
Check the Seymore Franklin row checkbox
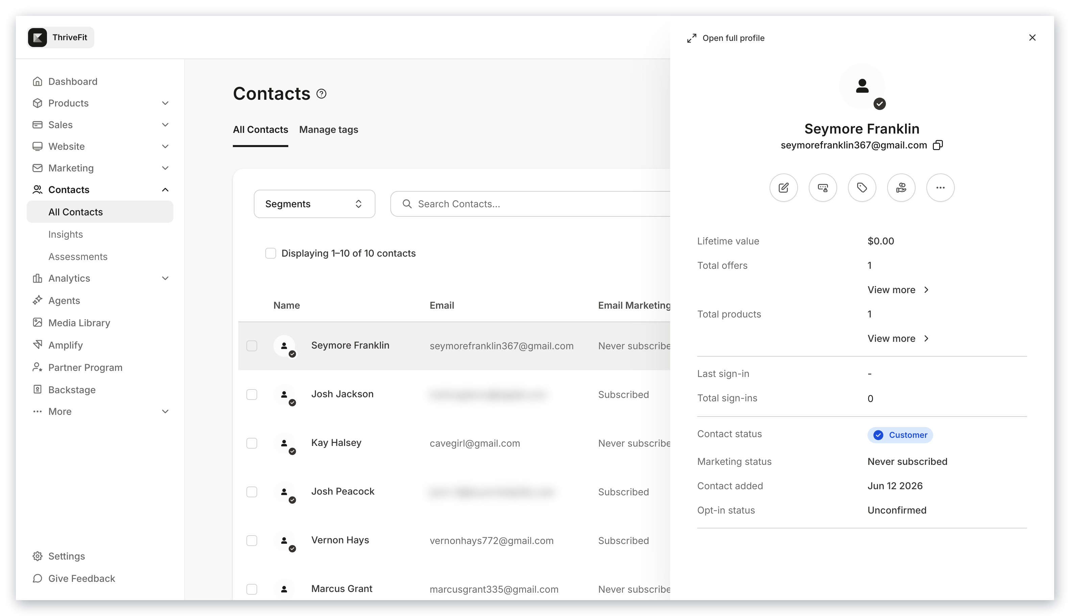(252, 346)
